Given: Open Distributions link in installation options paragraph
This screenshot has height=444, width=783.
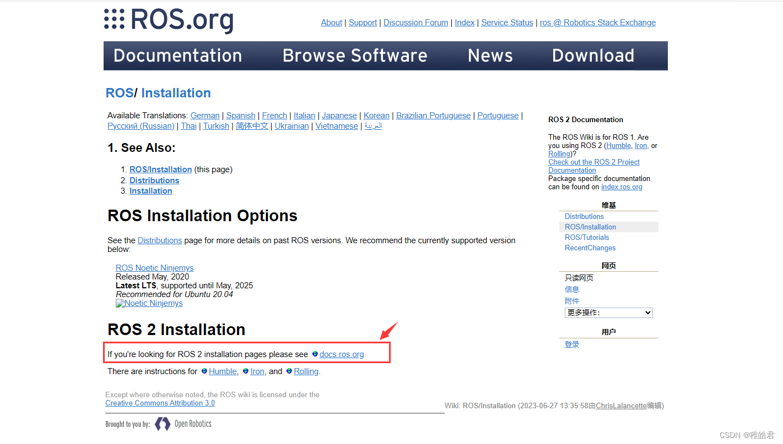Looking at the screenshot, I should pos(160,240).
